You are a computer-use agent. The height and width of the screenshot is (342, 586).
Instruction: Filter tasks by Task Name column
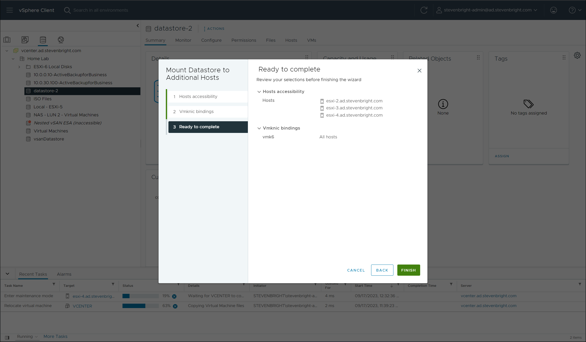tap(54, 284)
